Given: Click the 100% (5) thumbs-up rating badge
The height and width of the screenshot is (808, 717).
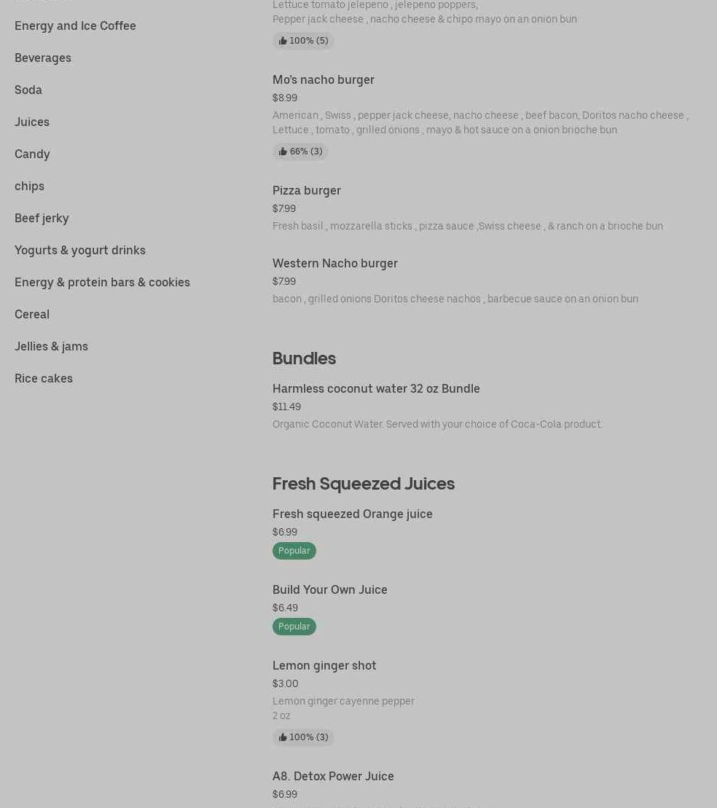Looking at the screenshot, I should (303, 41).
